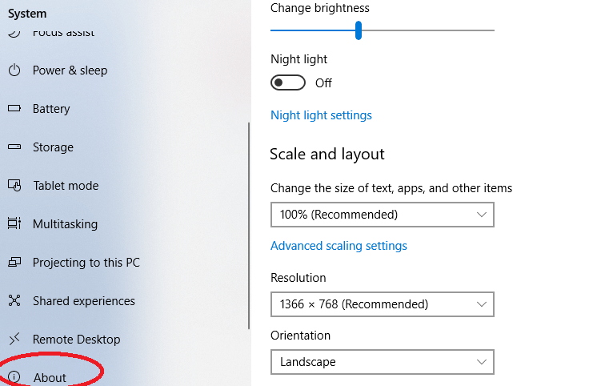The image size is (613, 386).
Task: Click the Projecting to this PC icon
Action: click(14, 262)
